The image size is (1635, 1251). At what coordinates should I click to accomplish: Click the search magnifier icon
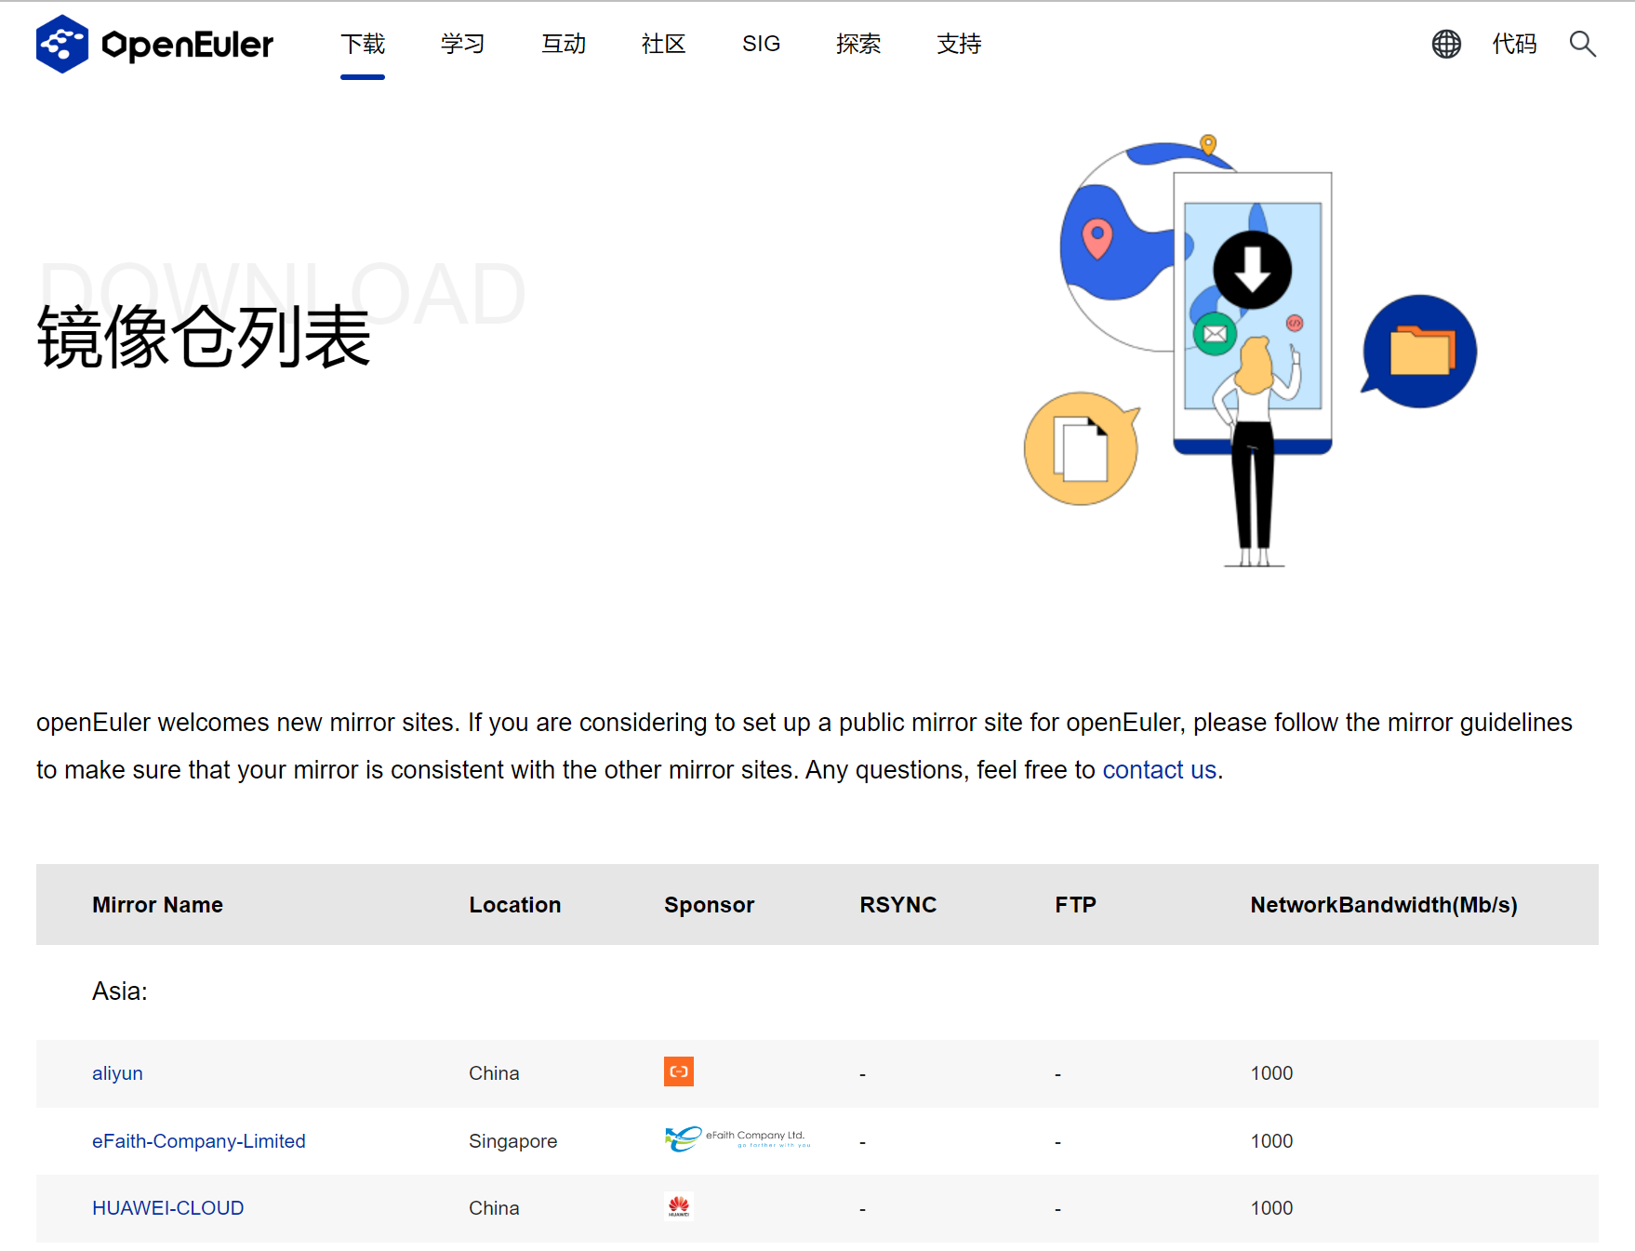point(1582,44)
